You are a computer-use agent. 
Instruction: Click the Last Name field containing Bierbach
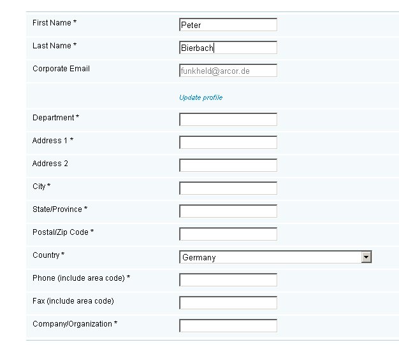[x=228, y=48]
